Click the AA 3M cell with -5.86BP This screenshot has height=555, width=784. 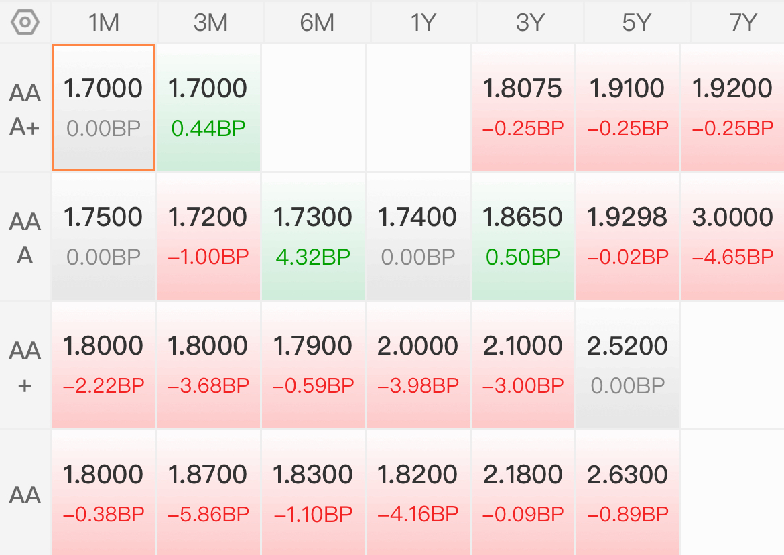pos(208,493)
